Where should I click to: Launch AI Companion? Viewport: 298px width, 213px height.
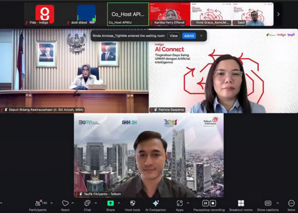coord(156,206)
